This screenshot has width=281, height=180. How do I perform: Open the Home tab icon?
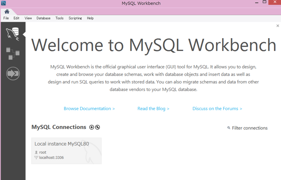pos(7,11)
